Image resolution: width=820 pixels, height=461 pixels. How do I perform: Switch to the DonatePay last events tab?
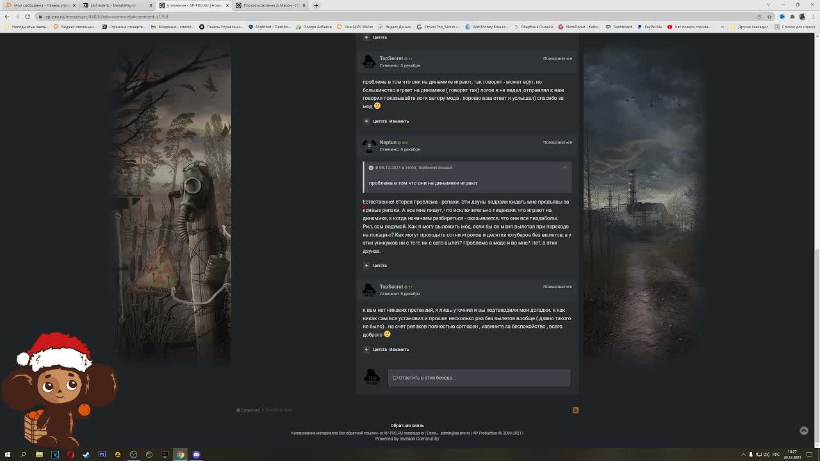[x=113, y=5]
